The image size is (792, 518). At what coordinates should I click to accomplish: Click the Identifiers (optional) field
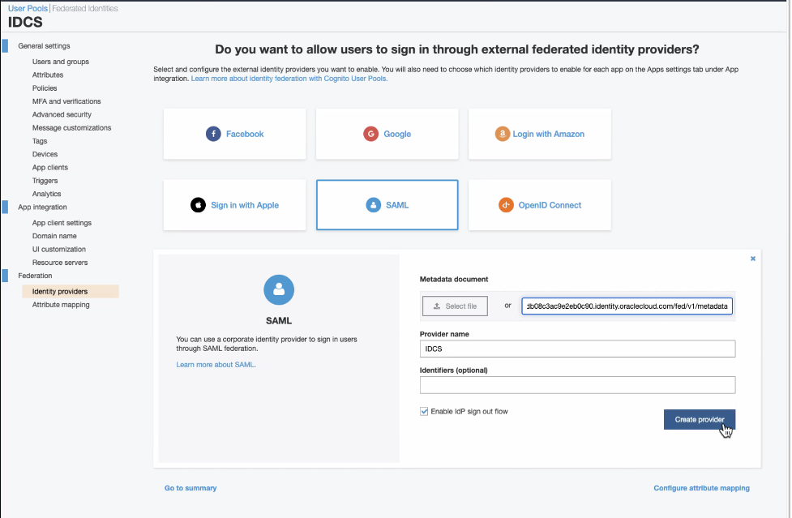click(577, 385)
